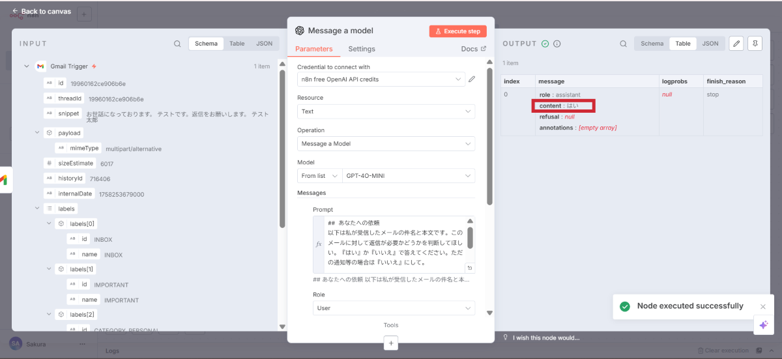Click the output info circle icon
This screenshot has height=359, width=782.
click(x=557, y=44)
